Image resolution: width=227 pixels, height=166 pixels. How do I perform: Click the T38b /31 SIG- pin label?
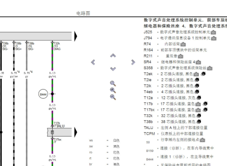pyautogui.click(x=5, y=46)
